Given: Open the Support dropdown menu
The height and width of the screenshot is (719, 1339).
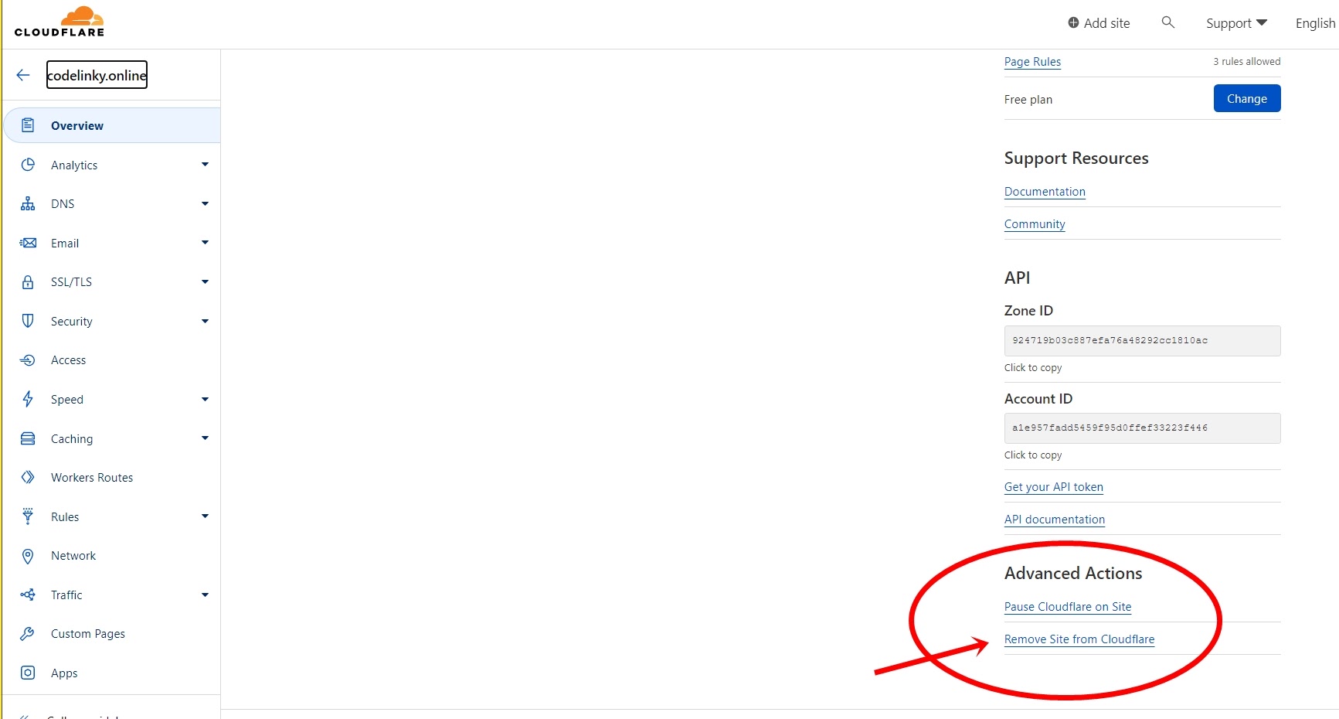Looking at the screenshot, I should tap(1236, 23).
